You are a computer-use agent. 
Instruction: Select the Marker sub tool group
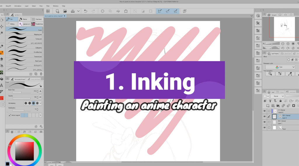[22, 19]
